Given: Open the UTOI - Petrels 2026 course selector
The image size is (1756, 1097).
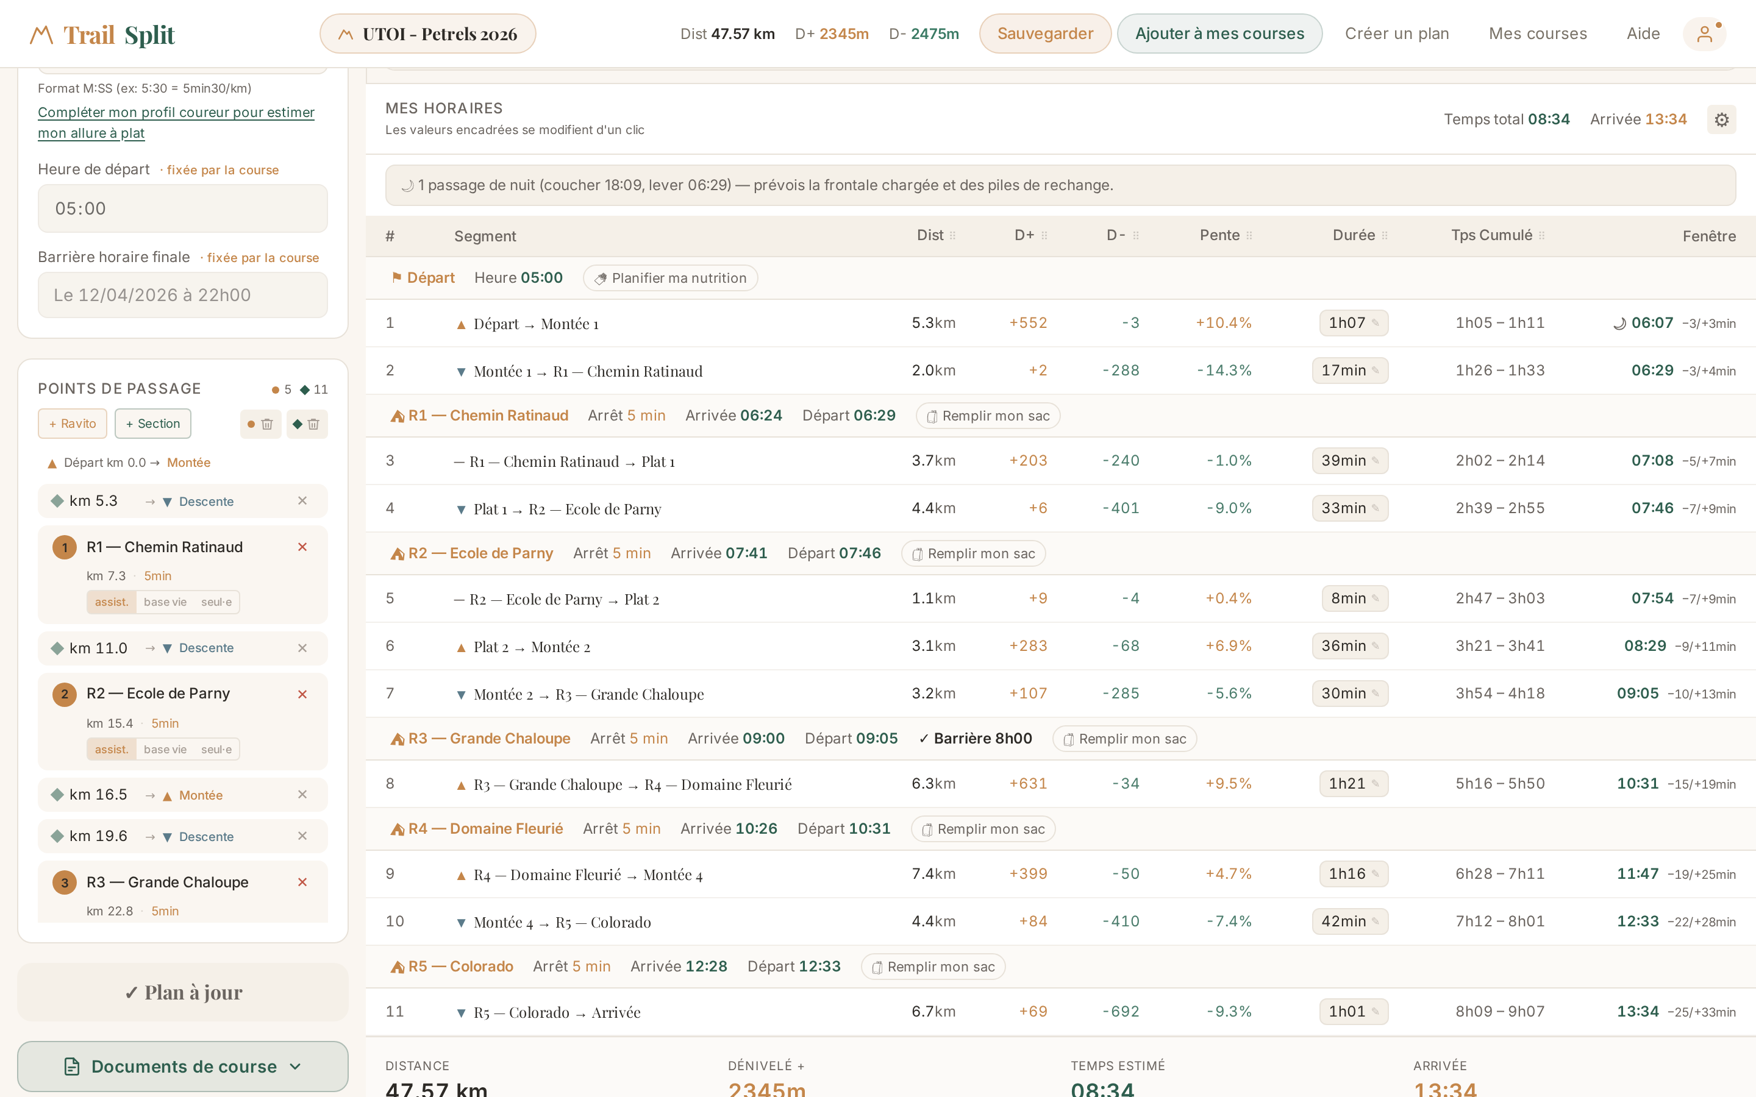Looking at the screenshot, I should click(428, 34).
